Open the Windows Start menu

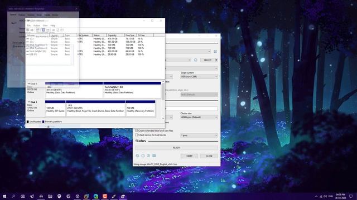click(4, 196)
